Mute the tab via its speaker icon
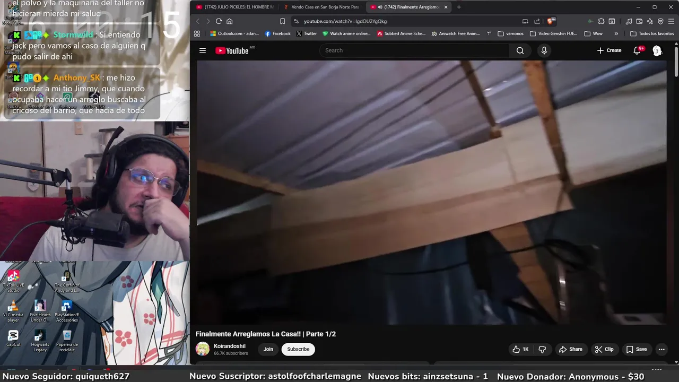679x382 pixels. pyautogui.click(x=380, y=7)
